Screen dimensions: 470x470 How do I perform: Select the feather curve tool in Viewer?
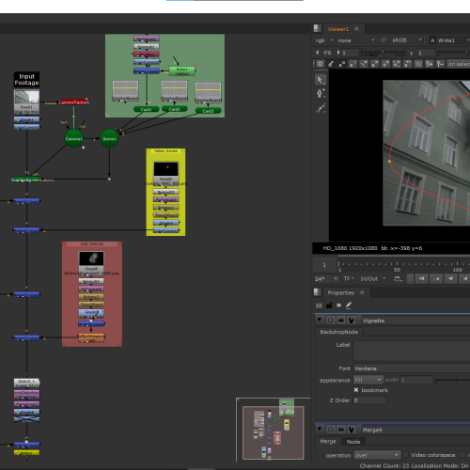pos(320,108)
